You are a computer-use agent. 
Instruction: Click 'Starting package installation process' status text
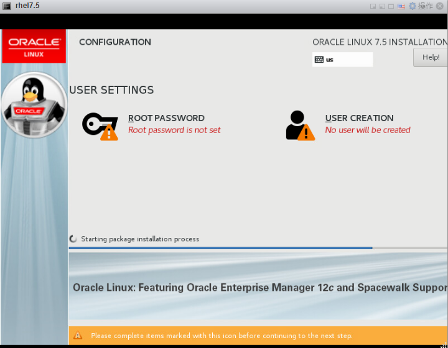[140, 239]
